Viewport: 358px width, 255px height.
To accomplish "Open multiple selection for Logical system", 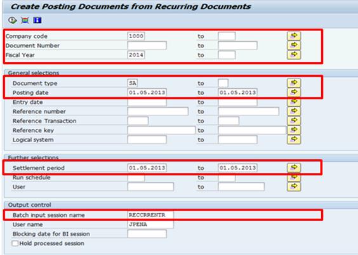I will tap(294, 140).
